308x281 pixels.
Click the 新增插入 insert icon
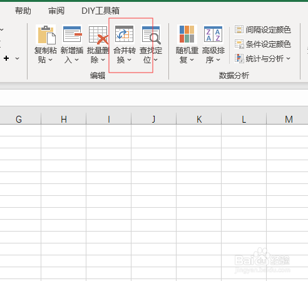[72, 34]
